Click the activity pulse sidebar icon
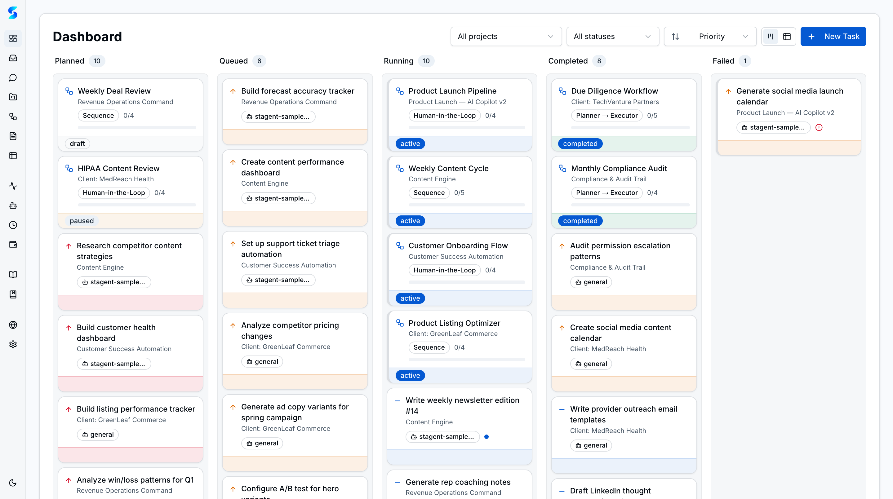 click(x=13, y=186)
